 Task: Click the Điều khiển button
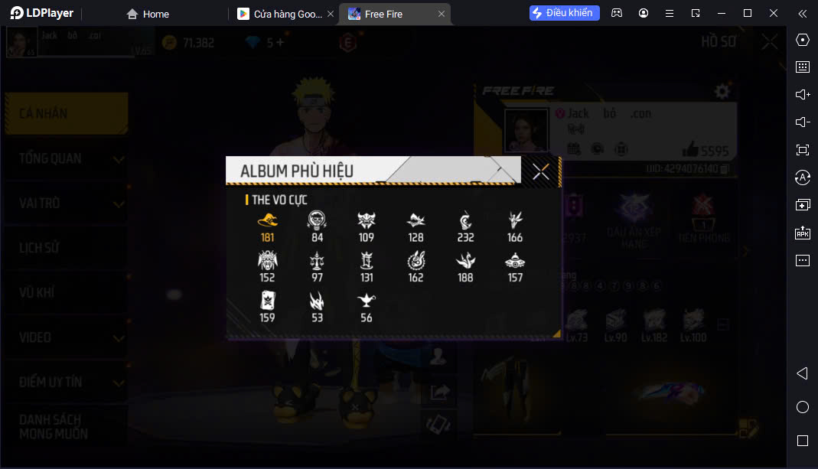coord(564,13)
